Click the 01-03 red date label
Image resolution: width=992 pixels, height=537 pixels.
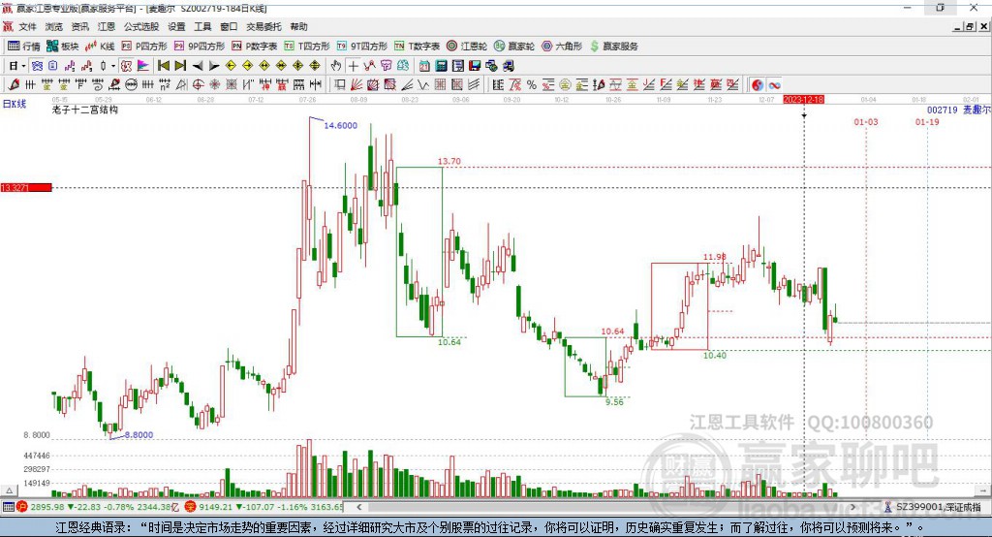865,121
